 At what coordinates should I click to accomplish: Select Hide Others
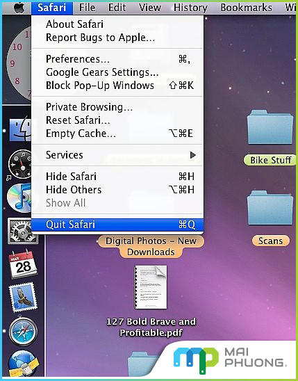[x=117, y=190]
